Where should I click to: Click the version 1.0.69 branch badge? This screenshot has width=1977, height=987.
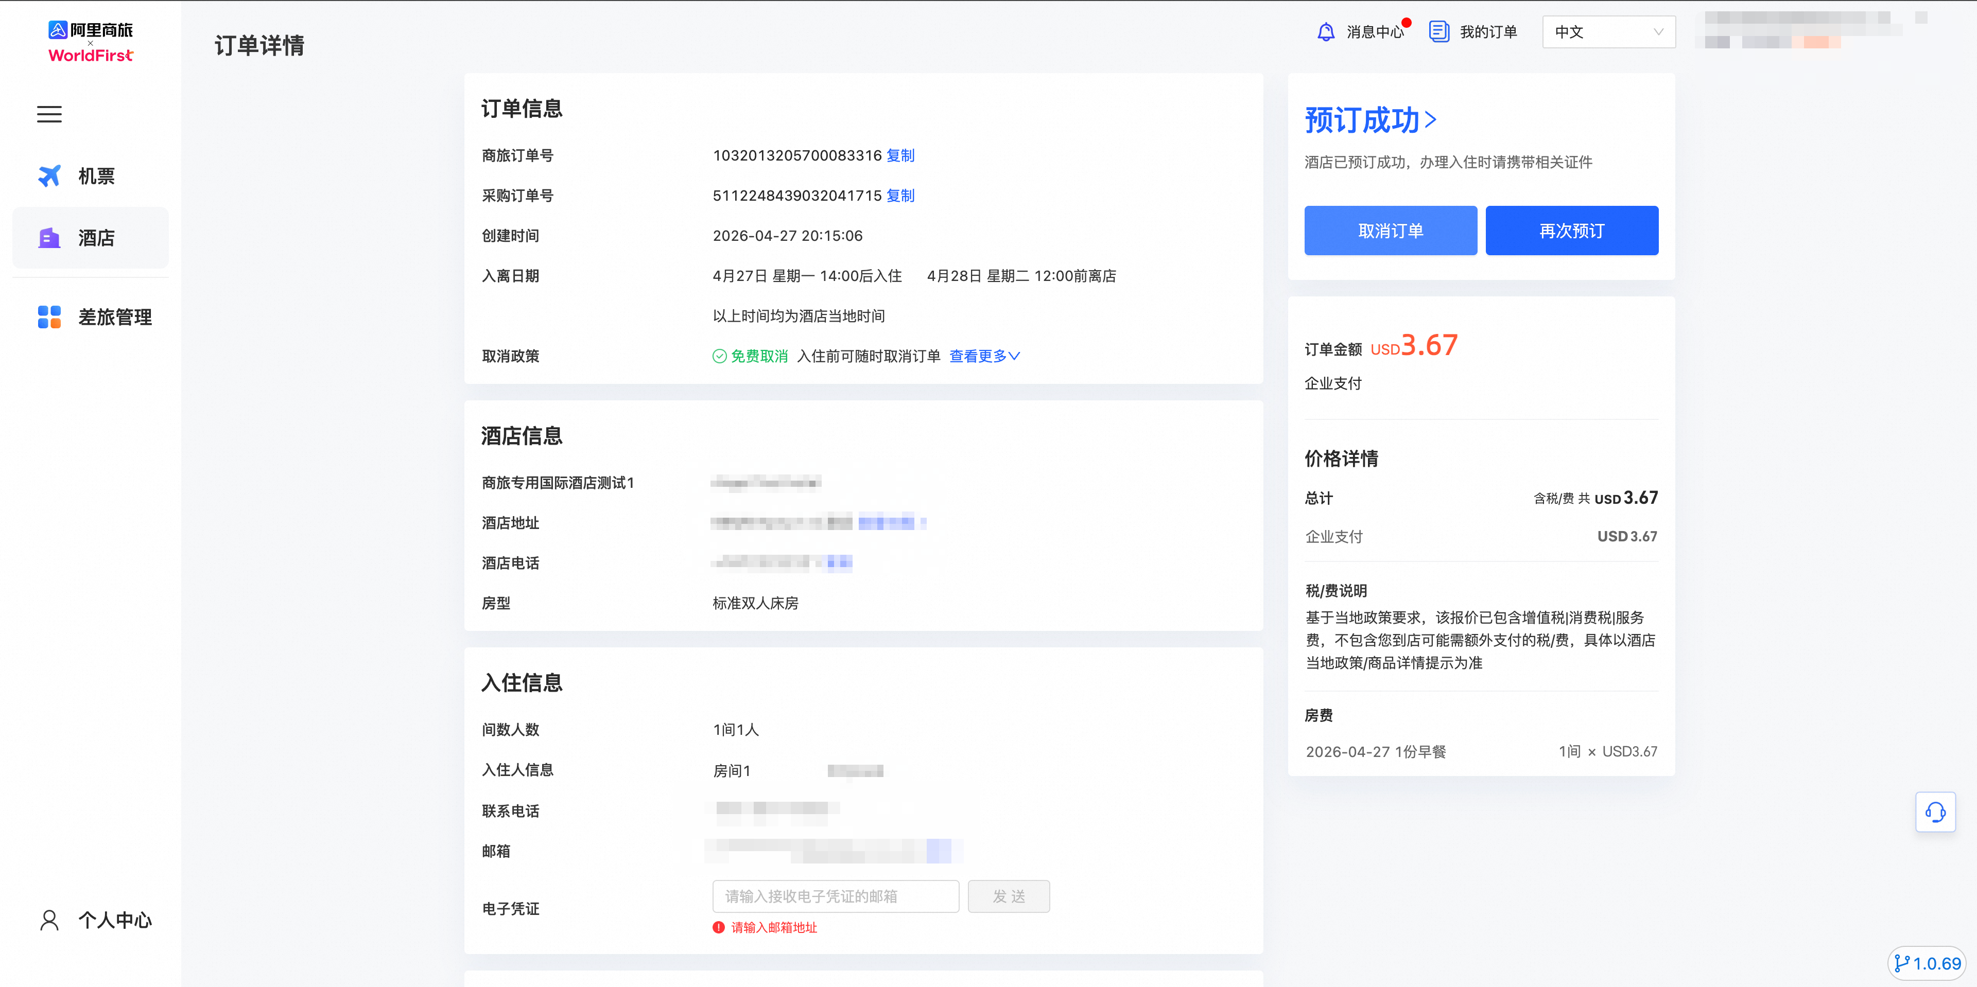[1927, 963]
